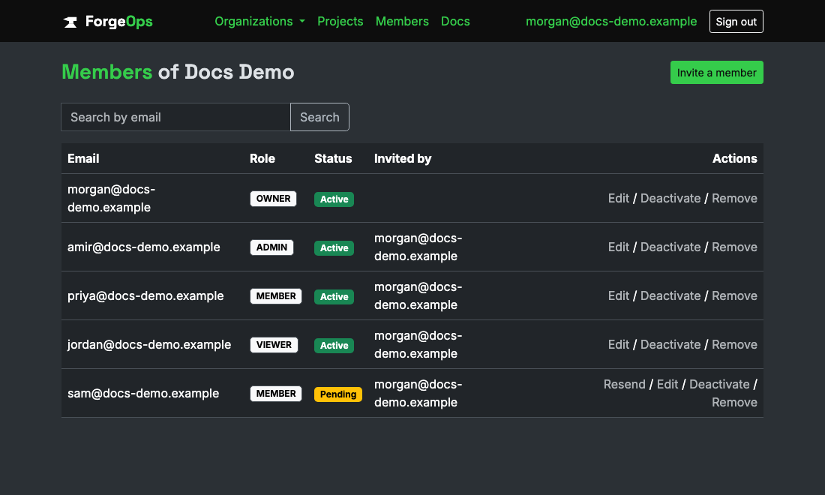Click the Pending status badge
This screenshot has width=825, height=495.
tap(337, 394)
